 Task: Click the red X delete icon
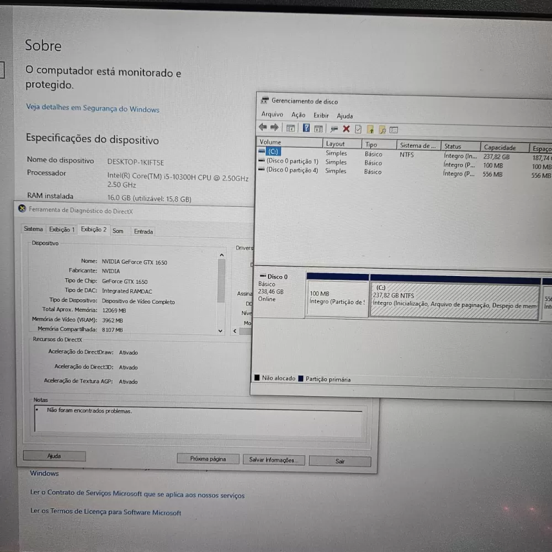[346, 129]
